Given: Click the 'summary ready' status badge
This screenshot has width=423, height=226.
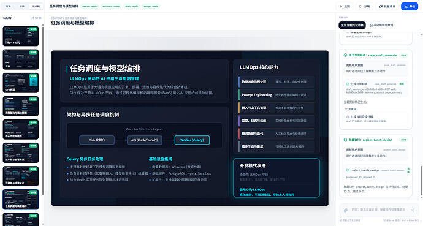Looking at the screenshot, I should 111,6.
